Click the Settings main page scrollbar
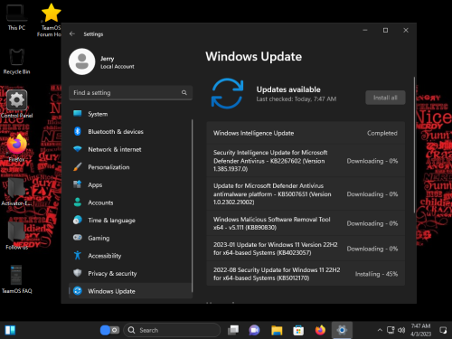Image resolution: width=452 pixels, height=339 pixels. pos(414,145)
